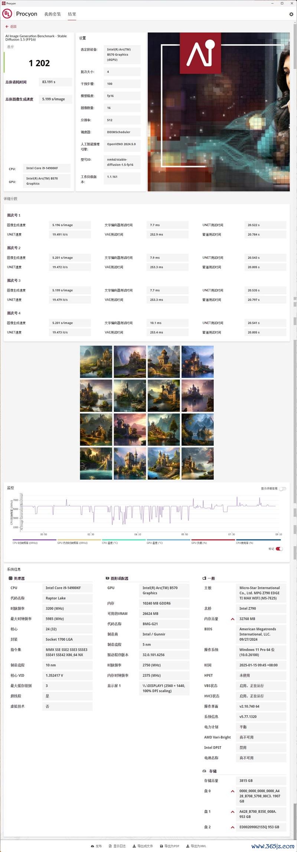Image resolution: width=297 pixels, height=852 pixels.
Task: Click the 10.1 ms text encoder value
Action: [x=167, y=323]
